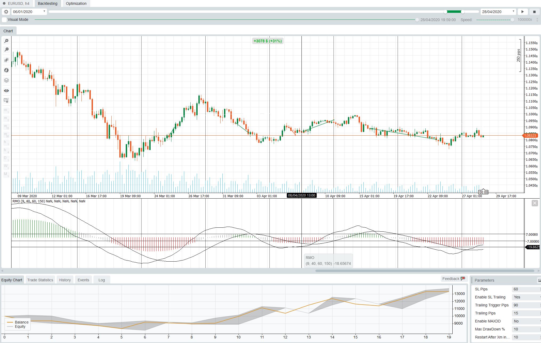Select the m5 timeframe
541x343 pixels.
pos(6,119)
